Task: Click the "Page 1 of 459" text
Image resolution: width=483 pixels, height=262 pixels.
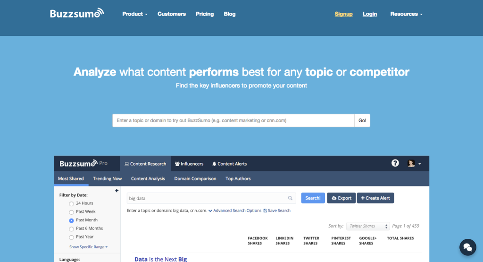Action: tap(405, 226)
